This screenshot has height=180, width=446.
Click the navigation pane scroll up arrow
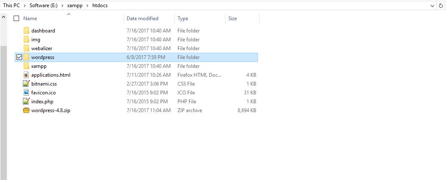[x=3, y=17]
